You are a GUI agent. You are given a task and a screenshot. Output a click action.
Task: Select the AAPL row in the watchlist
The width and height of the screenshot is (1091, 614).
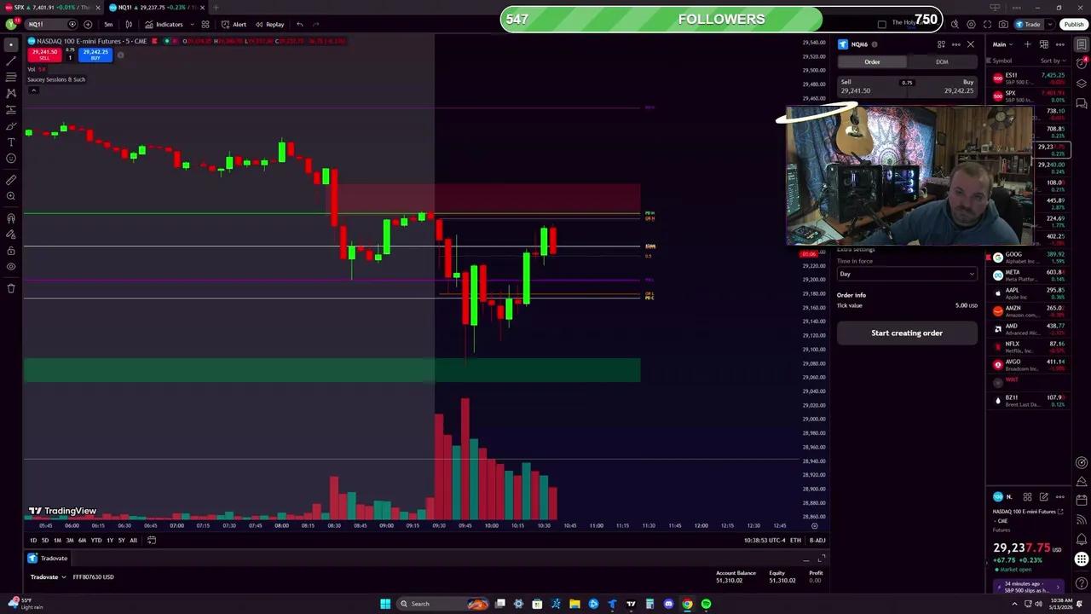point(1027,293)
